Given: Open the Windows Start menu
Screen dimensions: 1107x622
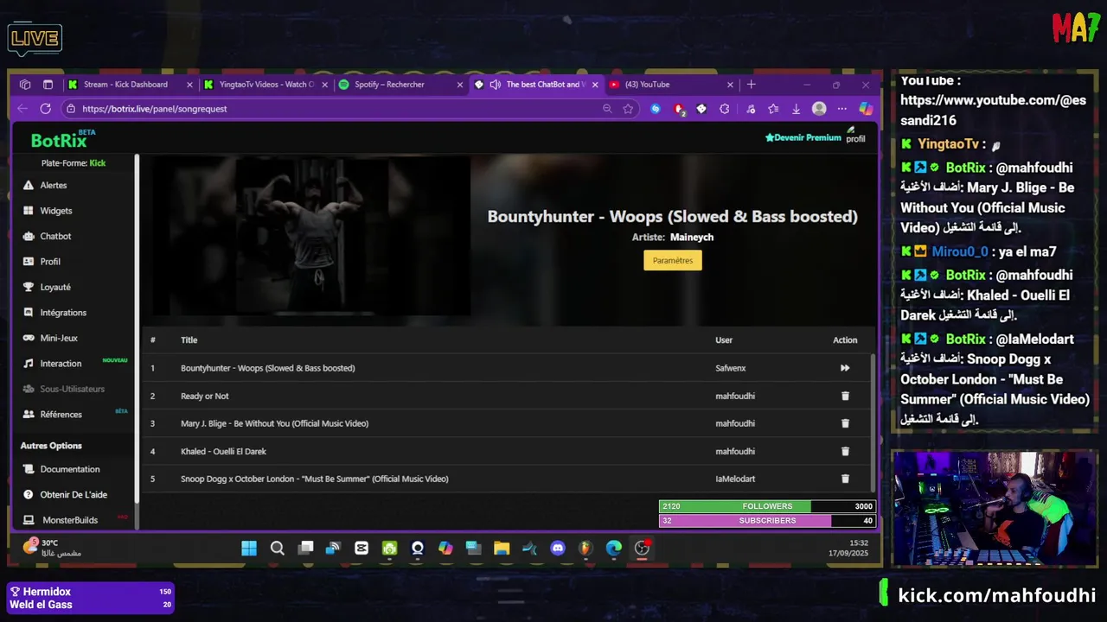Looking at the screenshot, I should coord(249,549).
